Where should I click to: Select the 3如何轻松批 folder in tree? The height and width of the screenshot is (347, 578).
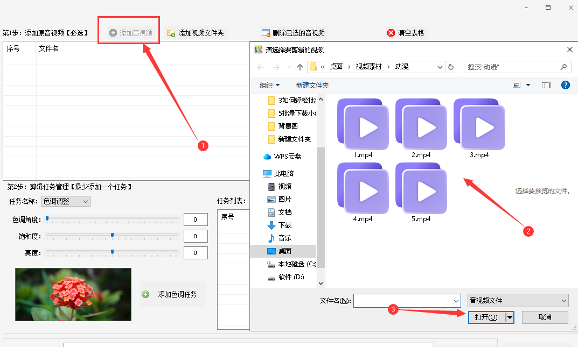coord(293,101)
